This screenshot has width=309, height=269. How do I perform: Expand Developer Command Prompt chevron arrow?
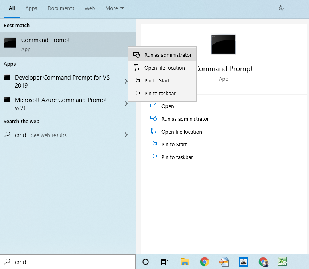tap(126, 81)
